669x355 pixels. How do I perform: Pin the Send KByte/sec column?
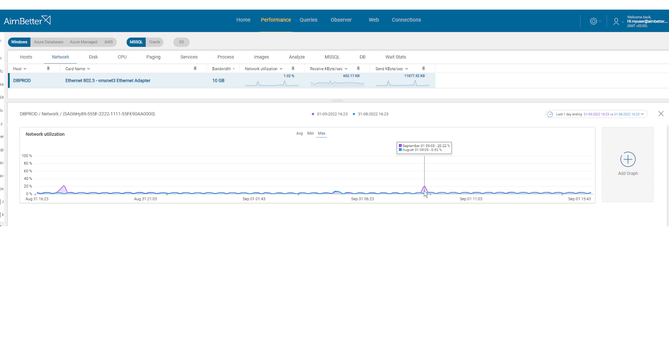point(423,68)
